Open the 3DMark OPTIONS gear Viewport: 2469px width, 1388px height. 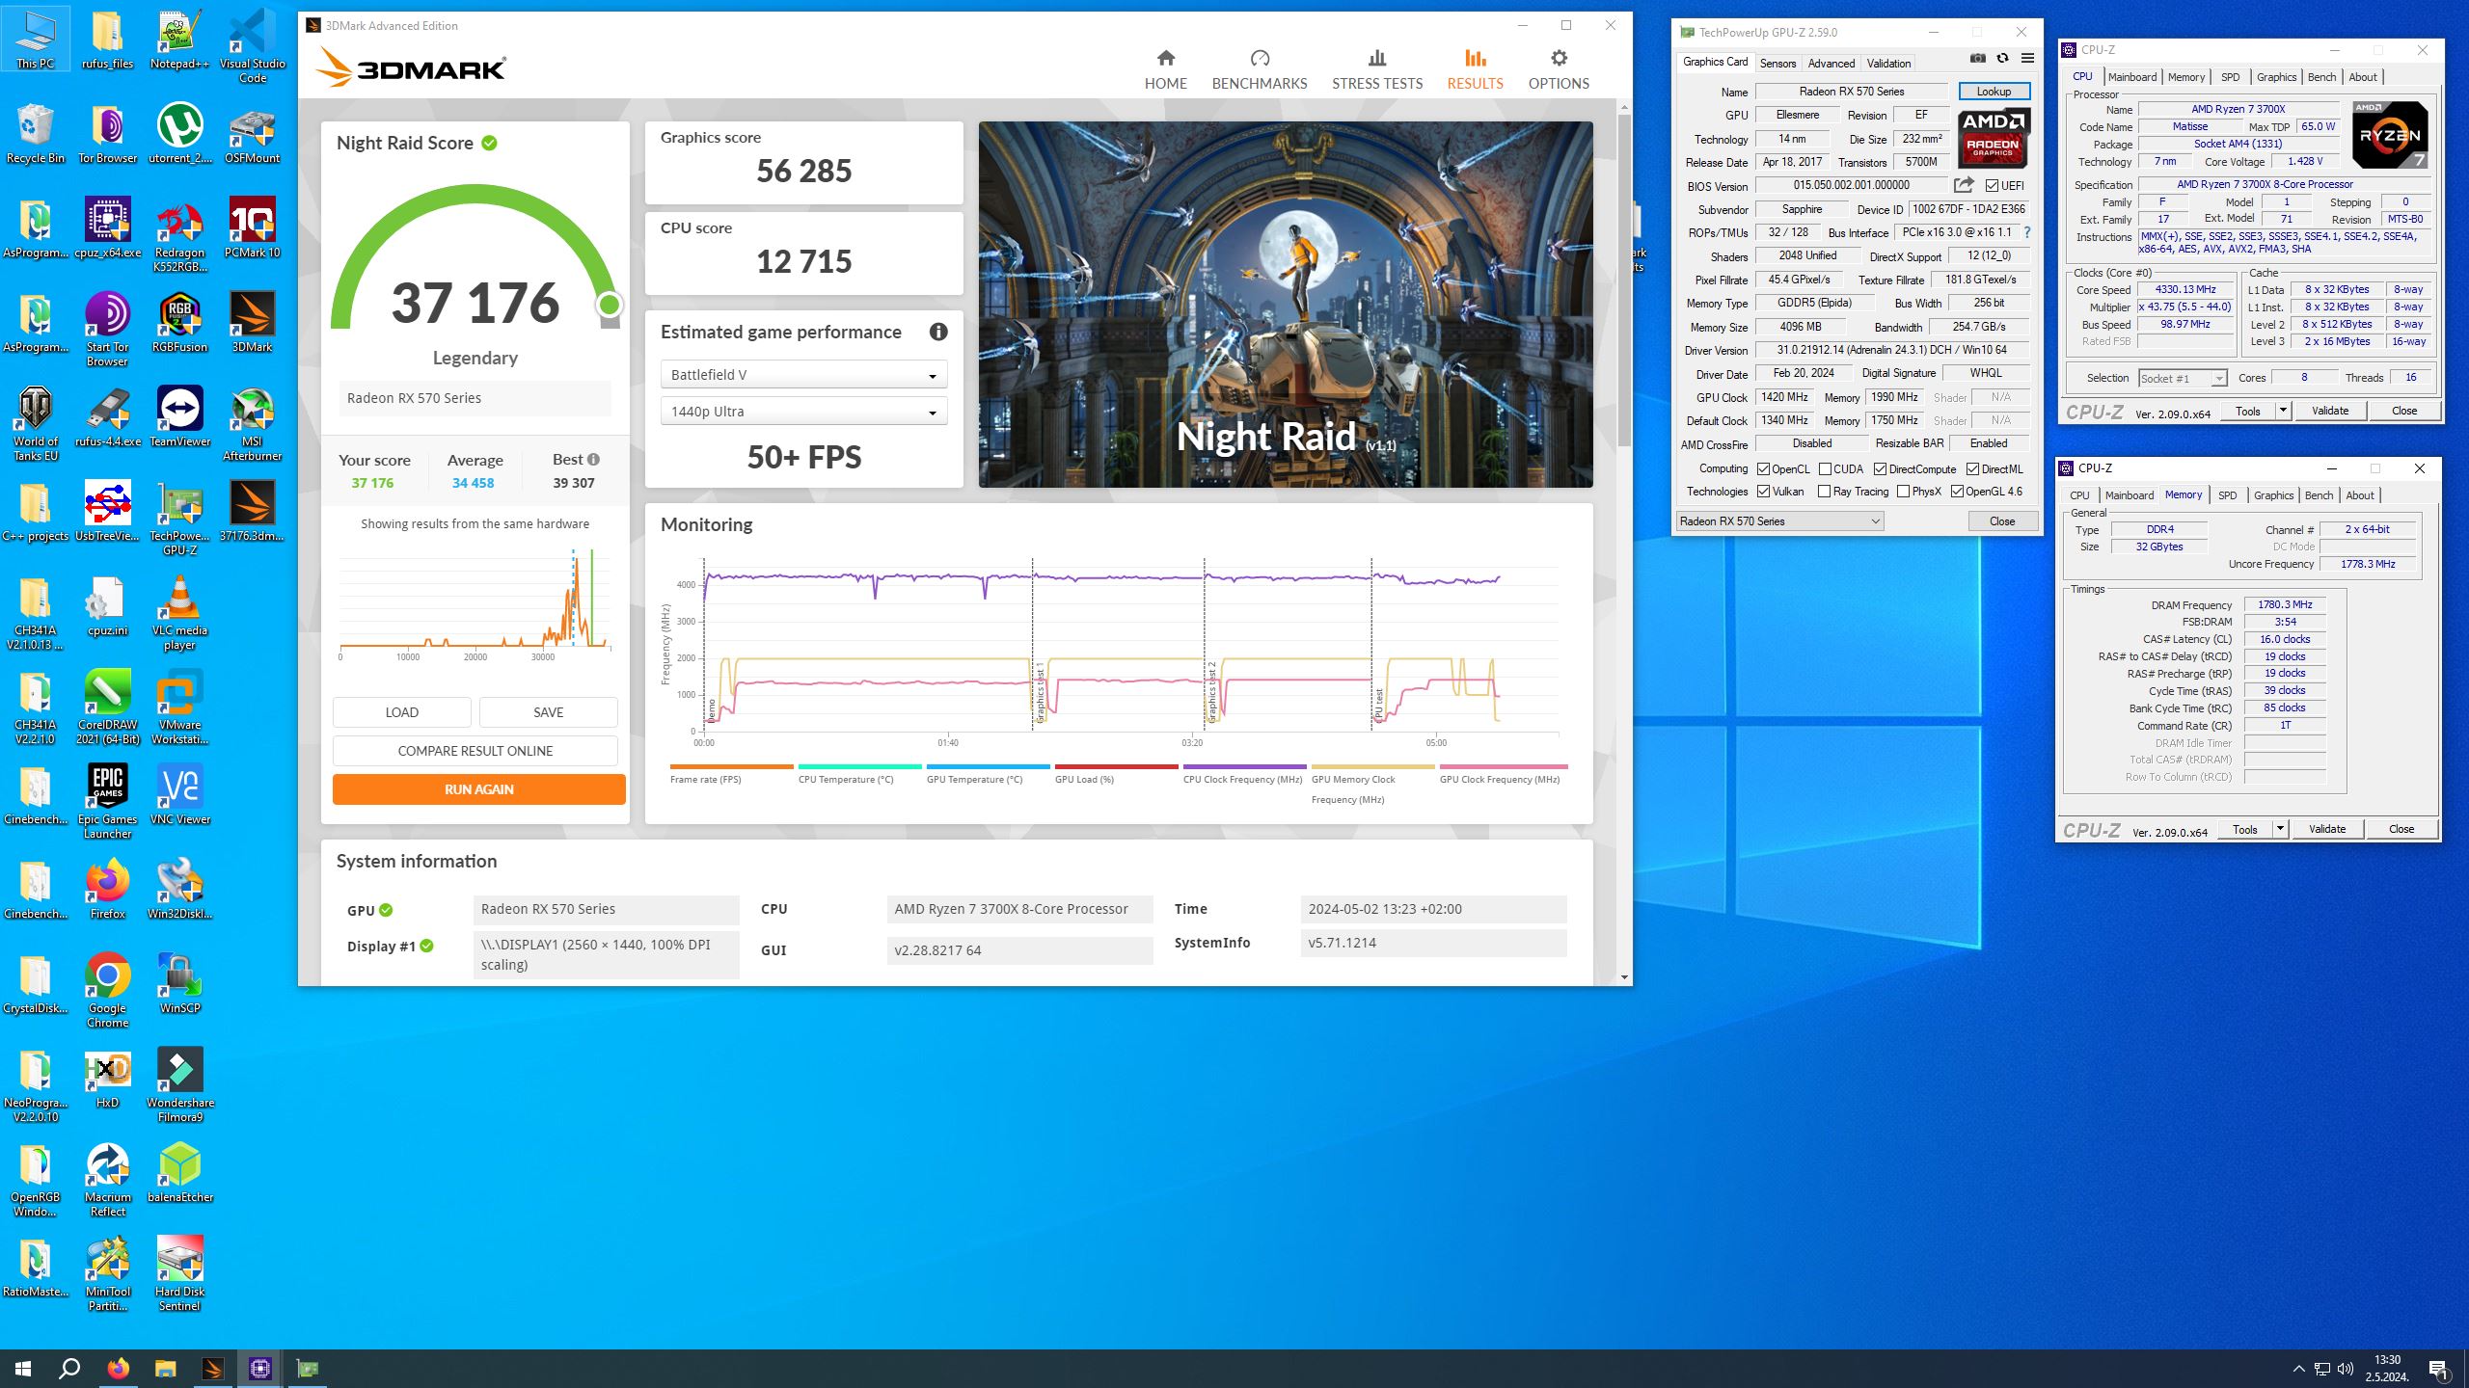[1558, 70]
